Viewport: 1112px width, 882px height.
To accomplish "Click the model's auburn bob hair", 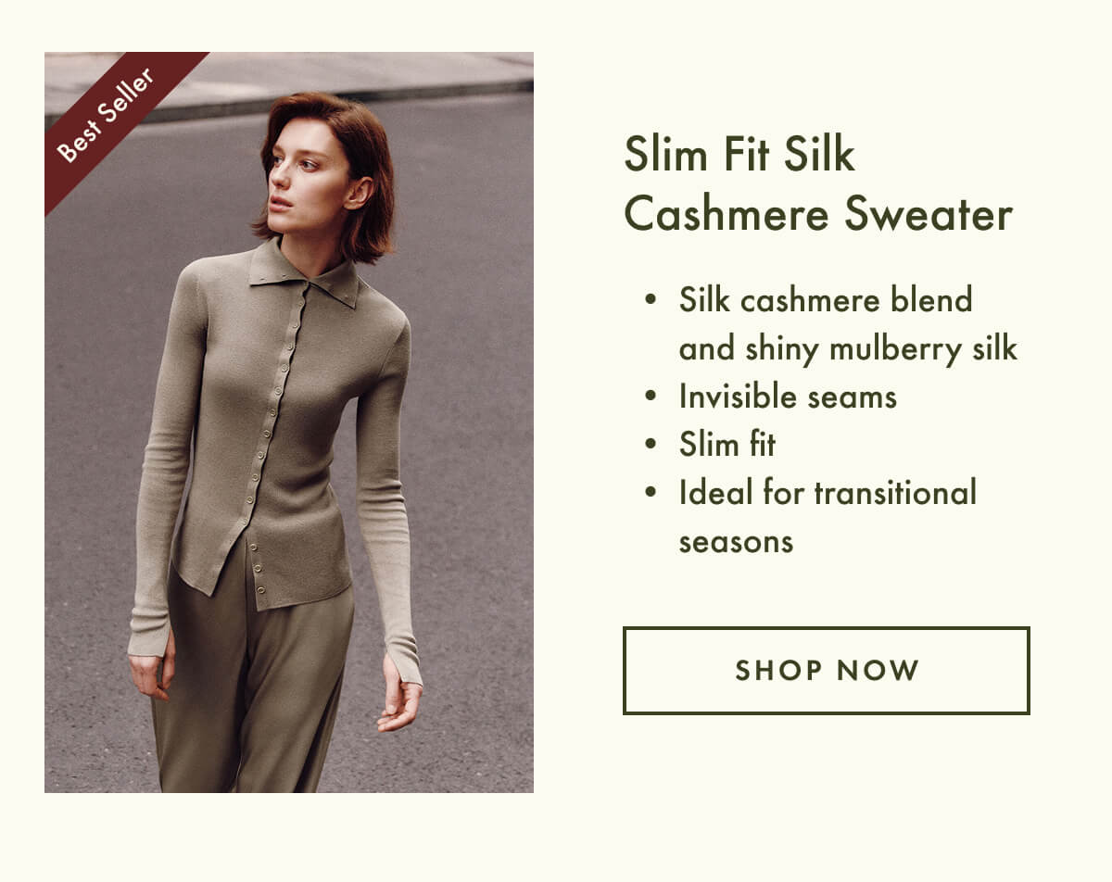I will click(324, 171).
